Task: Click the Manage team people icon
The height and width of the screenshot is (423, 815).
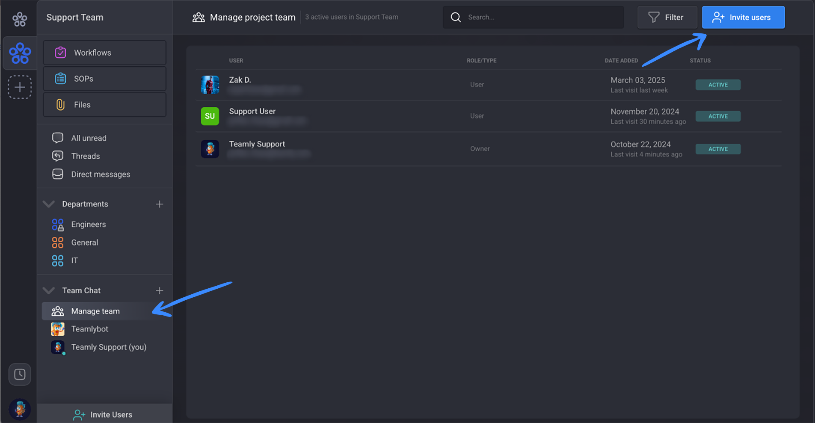Action: 58,311
